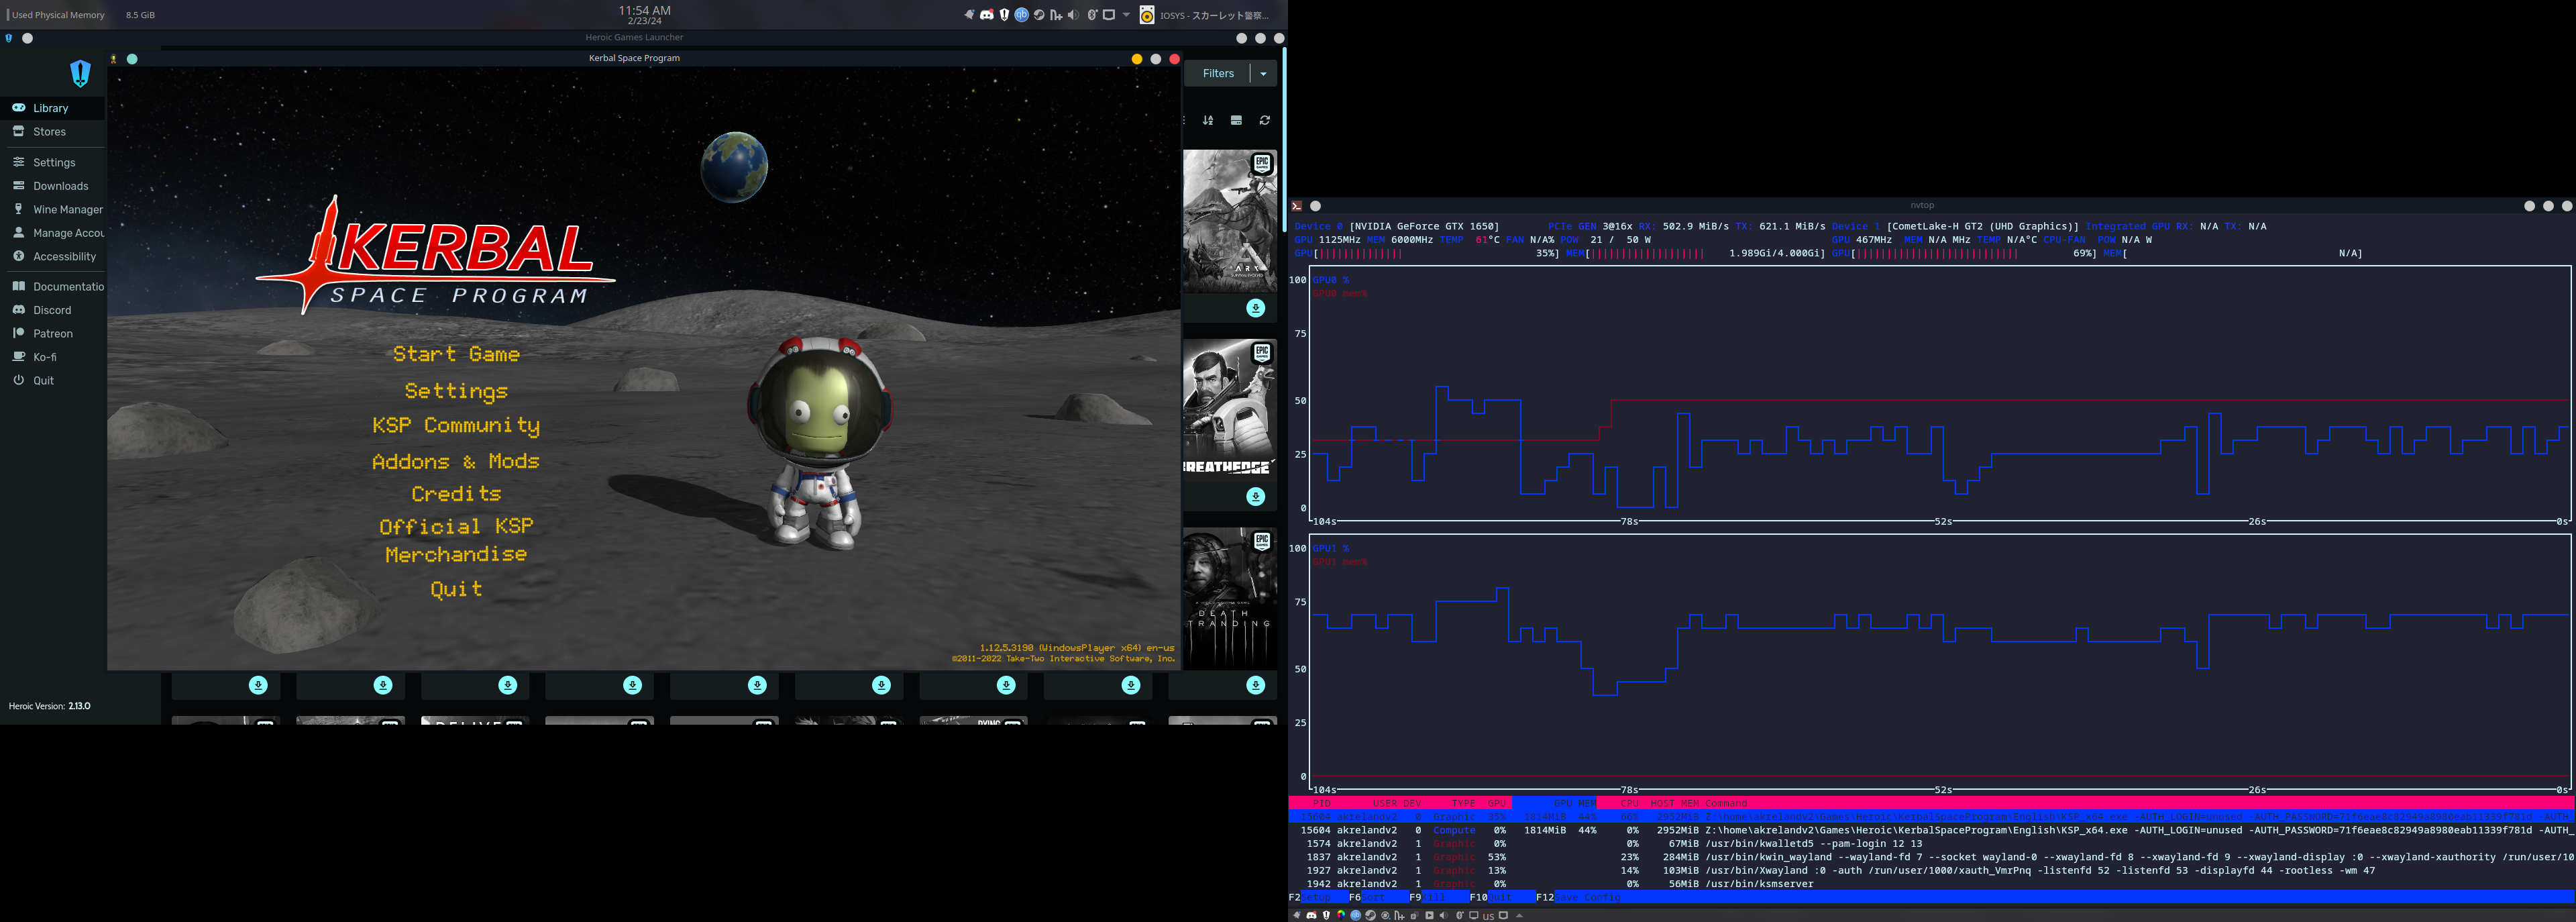
Task: Open Wine Manager in Heroic sidebar
Action: tap(52, 209)
